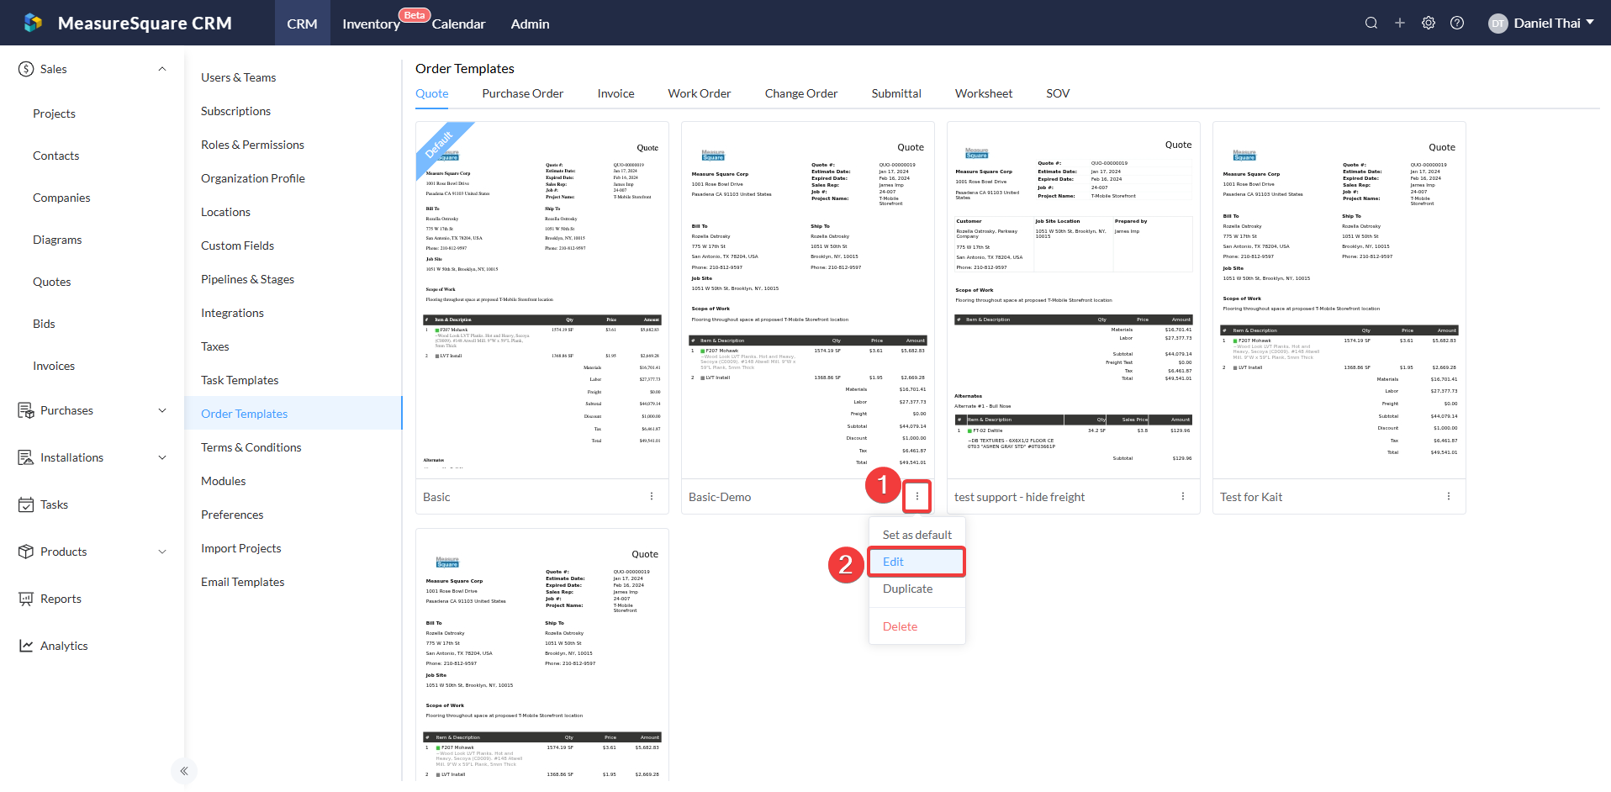
Task: Open the search magnifier icon
Action: [1371, 23]
